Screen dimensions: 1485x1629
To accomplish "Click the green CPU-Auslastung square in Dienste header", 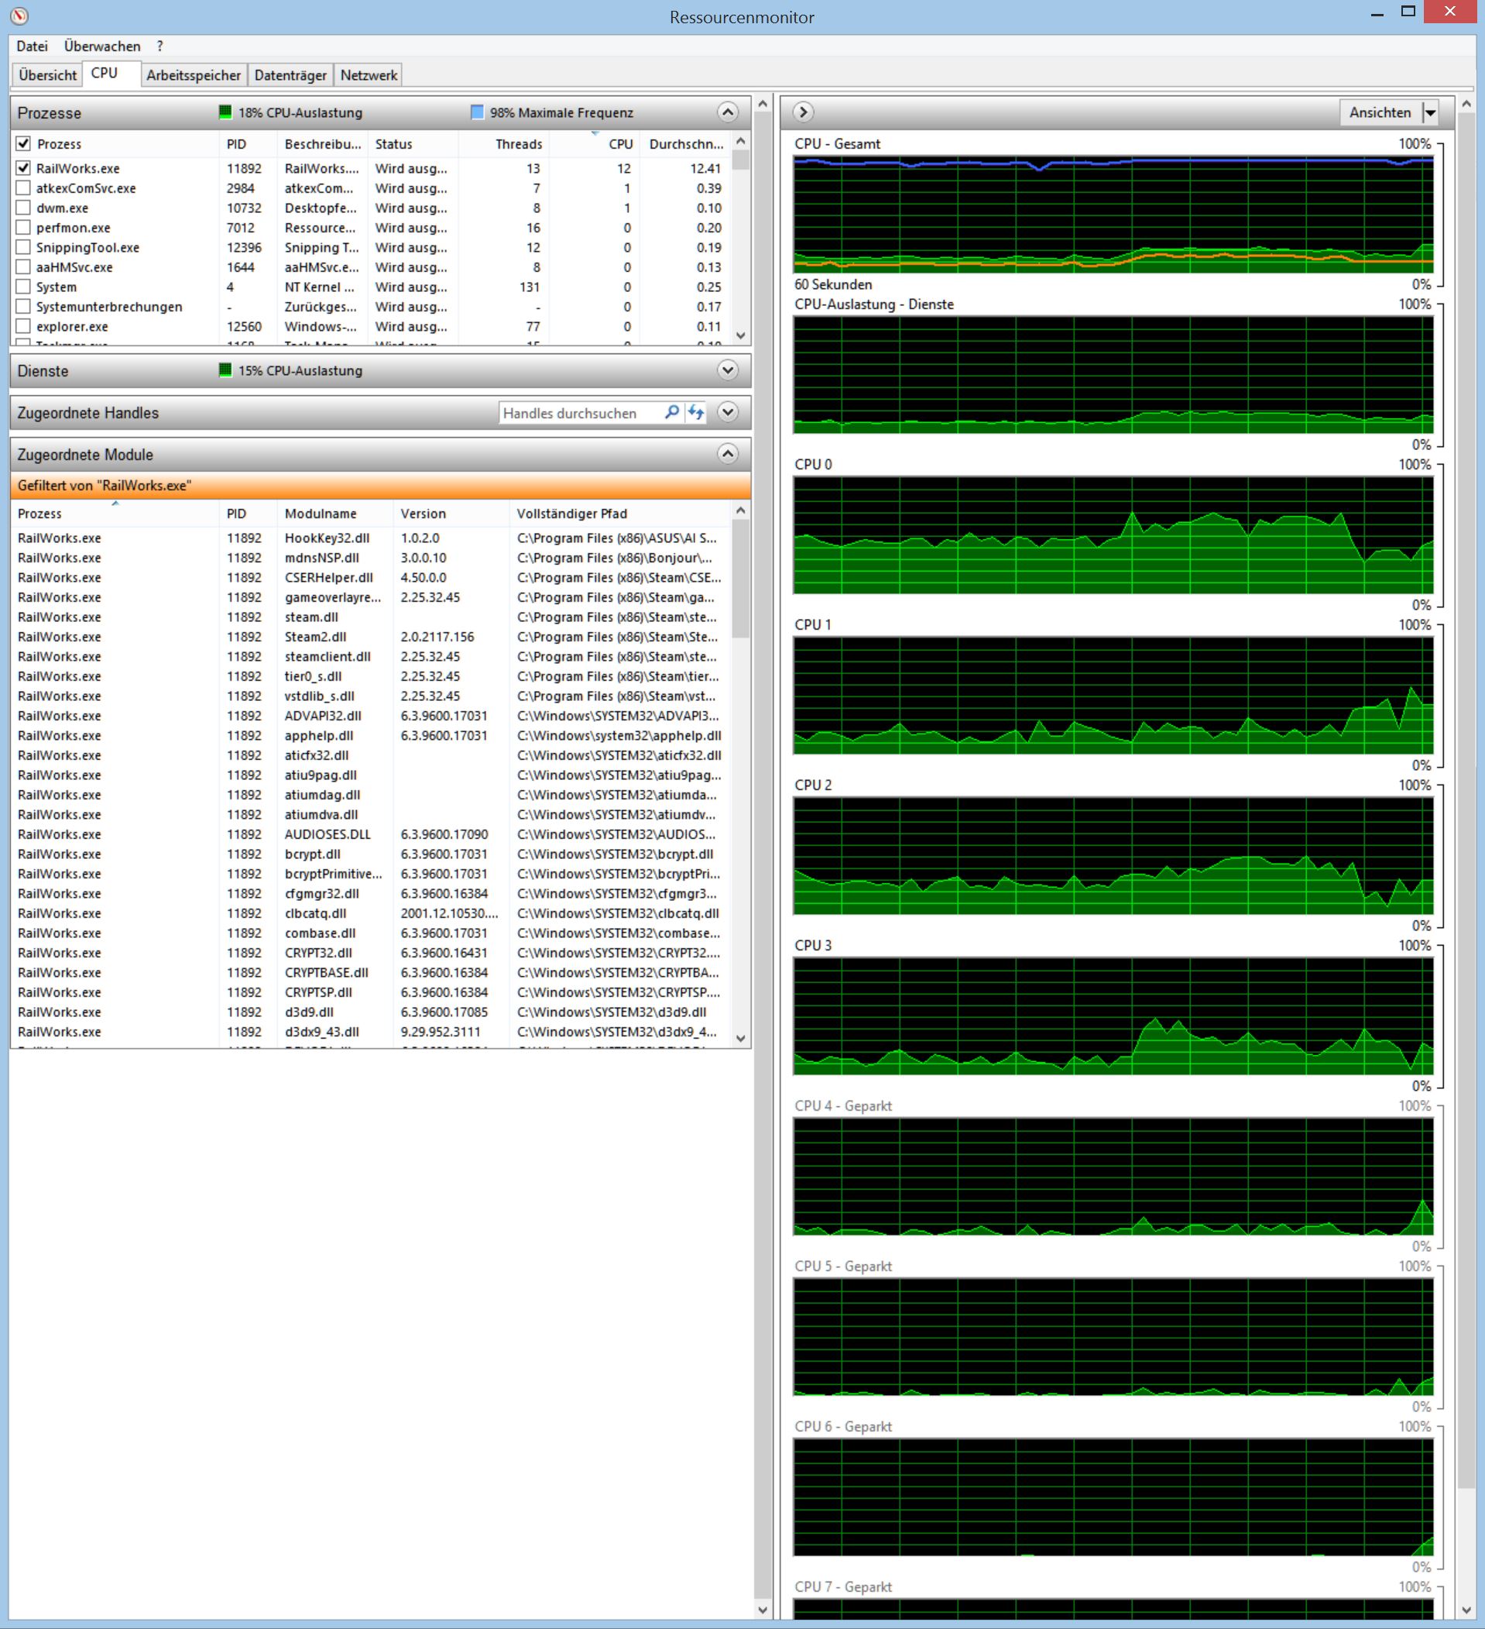I will tap(225, 370).
